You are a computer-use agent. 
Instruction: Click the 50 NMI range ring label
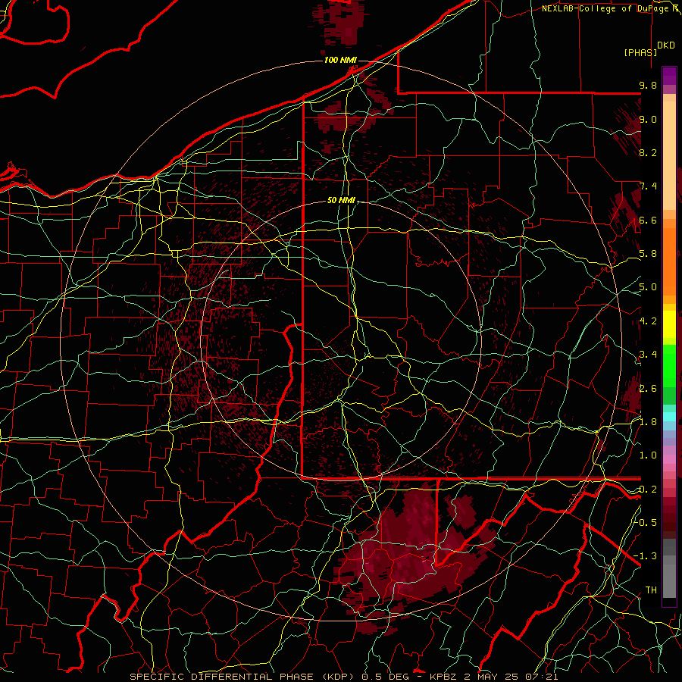point(342,201)
